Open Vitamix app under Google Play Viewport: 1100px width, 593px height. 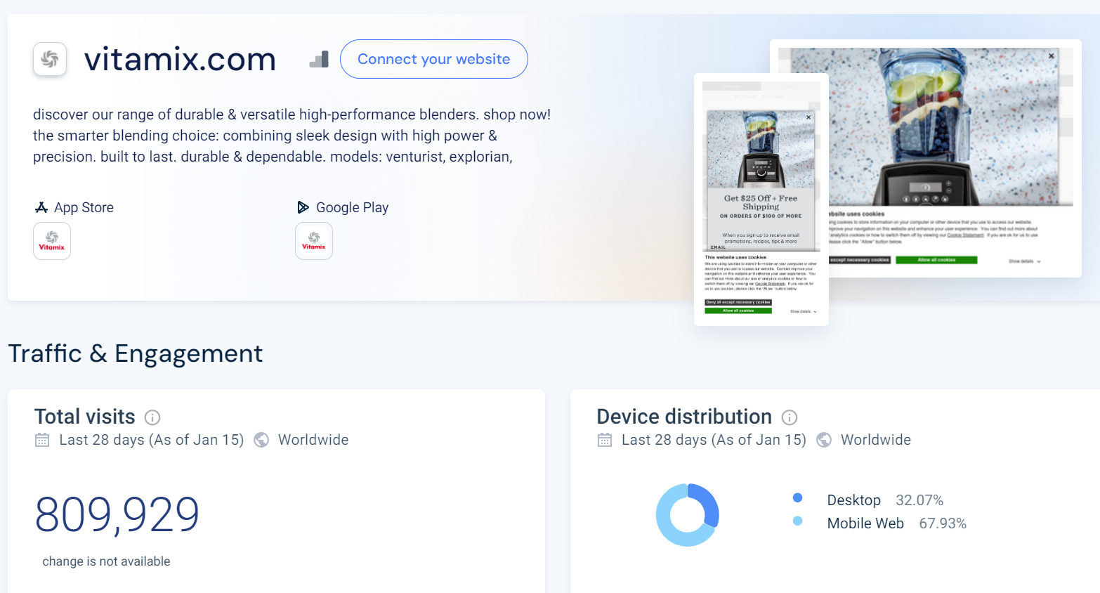[x=314, y=241]
